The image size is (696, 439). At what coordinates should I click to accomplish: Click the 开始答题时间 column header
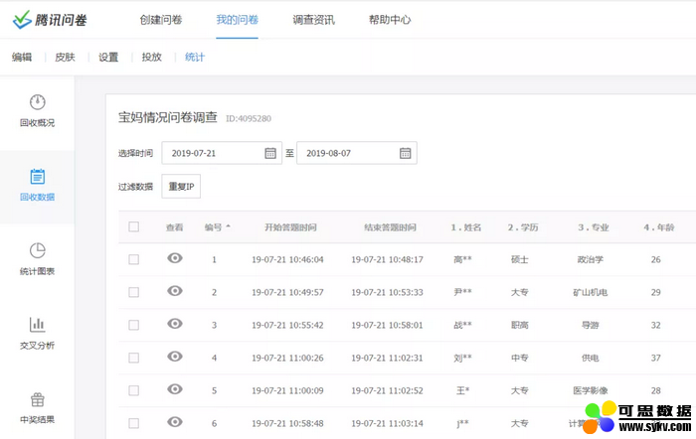(x=290, y=227)
